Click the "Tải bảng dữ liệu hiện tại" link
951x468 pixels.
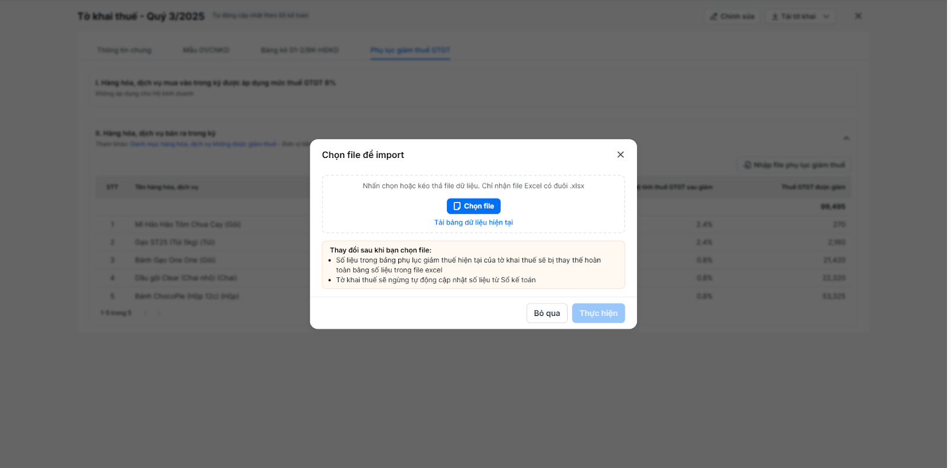pos(473,223)
